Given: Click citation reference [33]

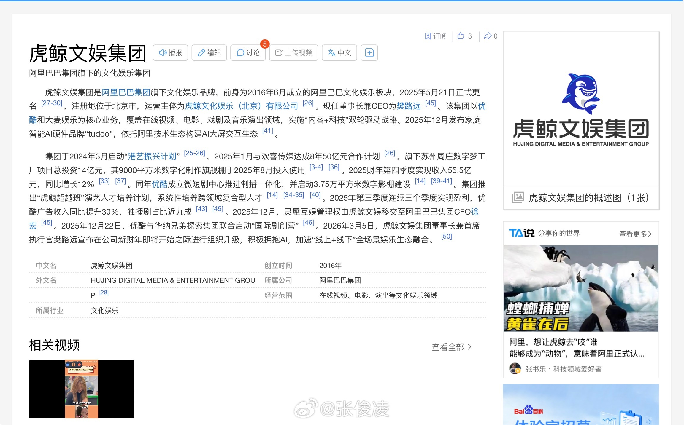Looking at the screenshot, I should pyautogui.click(x=104, y=181).
